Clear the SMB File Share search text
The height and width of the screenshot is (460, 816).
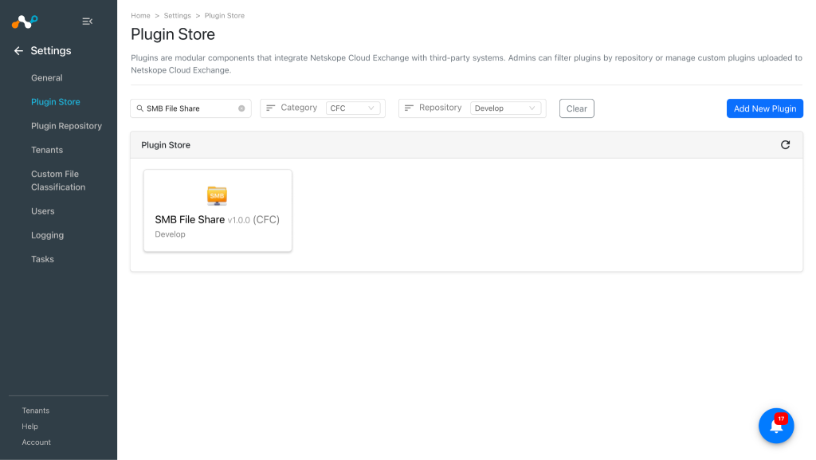point(241,108)
